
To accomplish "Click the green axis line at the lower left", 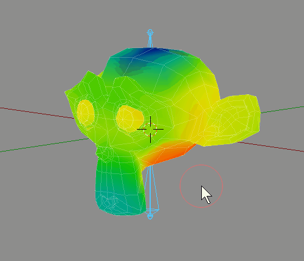I will click(x=44, y=145).
